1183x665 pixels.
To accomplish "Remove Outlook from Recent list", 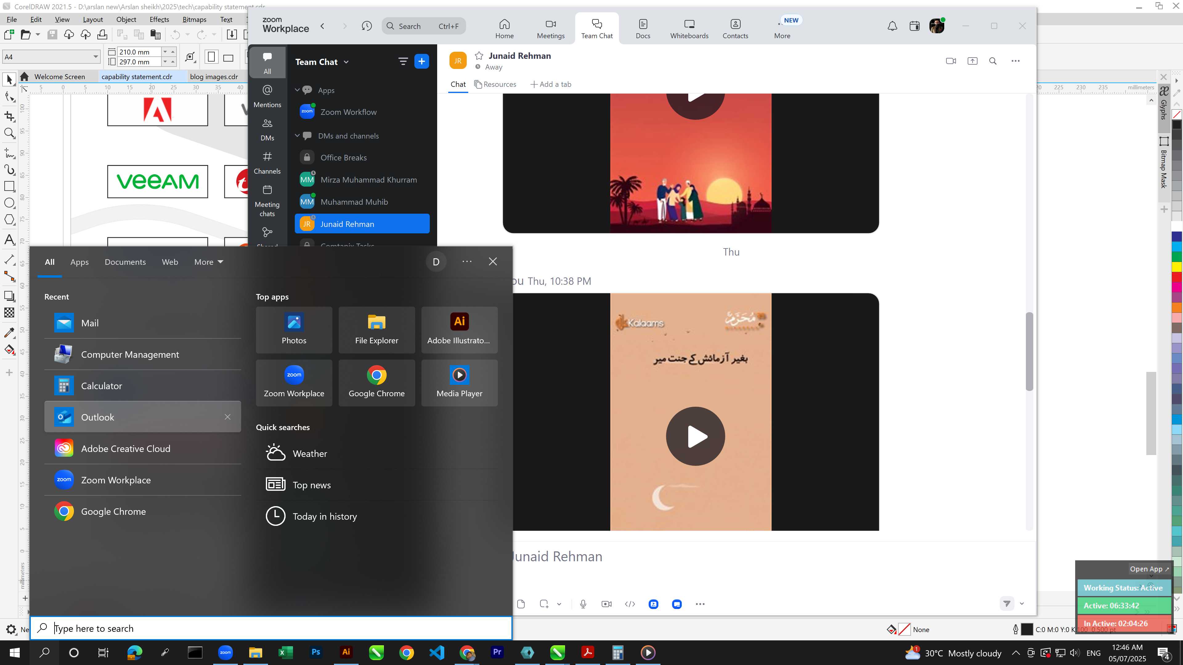I will pyautogui.click(x=227, y=417).
